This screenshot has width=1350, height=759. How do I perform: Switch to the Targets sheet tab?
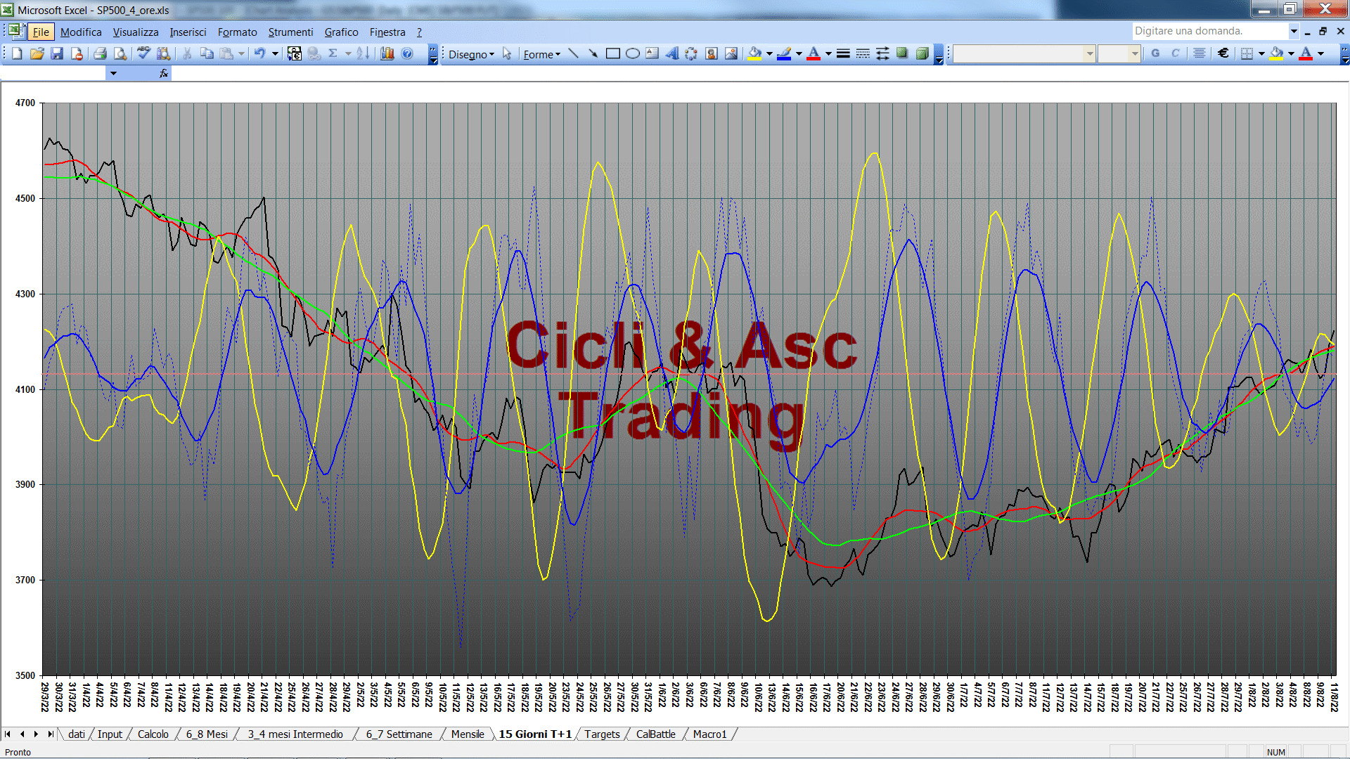coord(602,734)
